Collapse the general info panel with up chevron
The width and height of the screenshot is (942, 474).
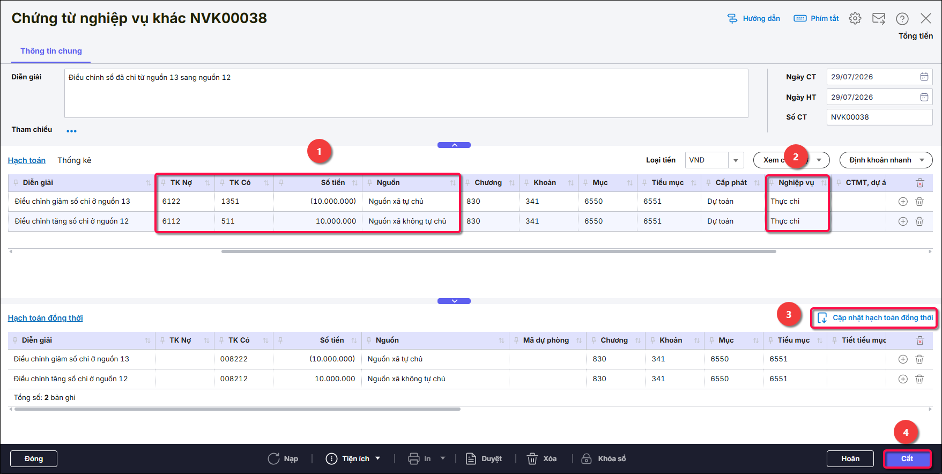click(x=454, y=145)
